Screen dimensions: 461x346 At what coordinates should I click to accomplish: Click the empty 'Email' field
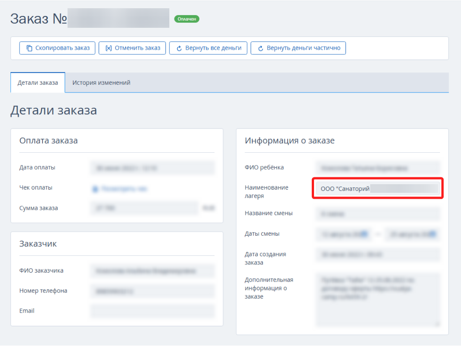[152, 311]
